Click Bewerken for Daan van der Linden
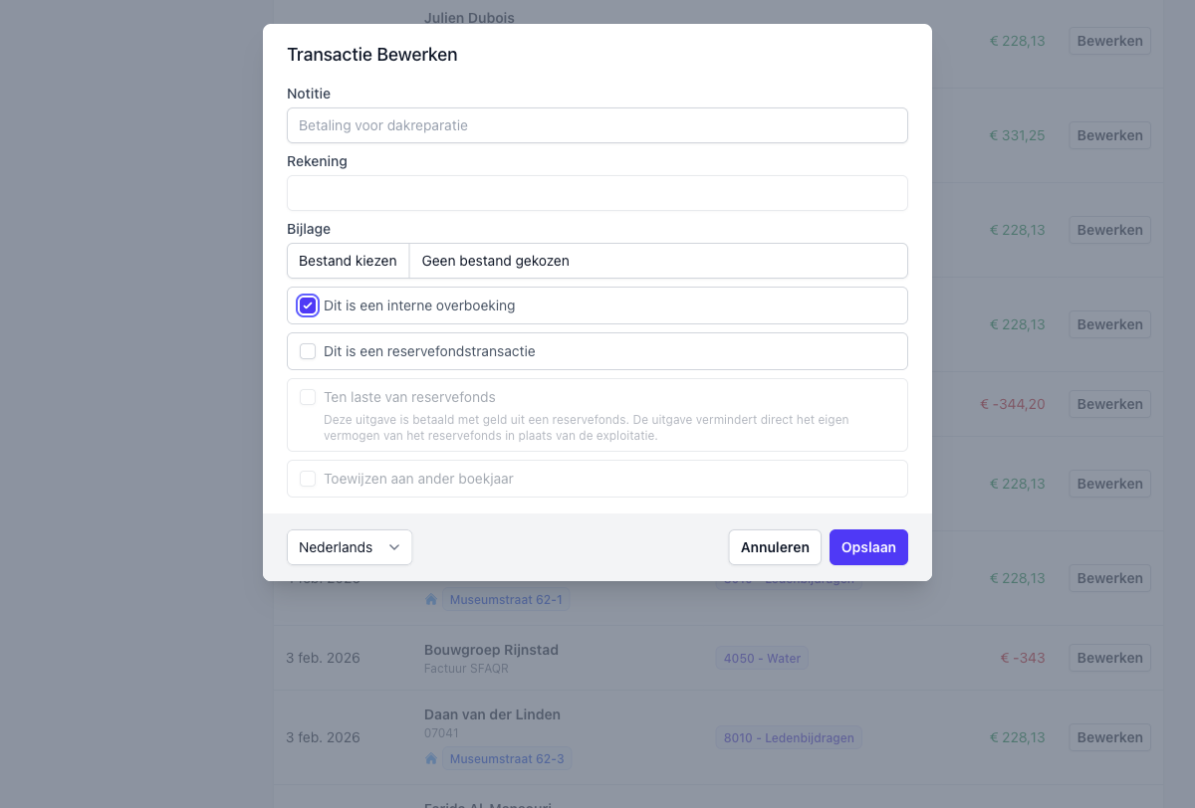This screenshot has height=808, width=1195. (x=1109, y=737)
